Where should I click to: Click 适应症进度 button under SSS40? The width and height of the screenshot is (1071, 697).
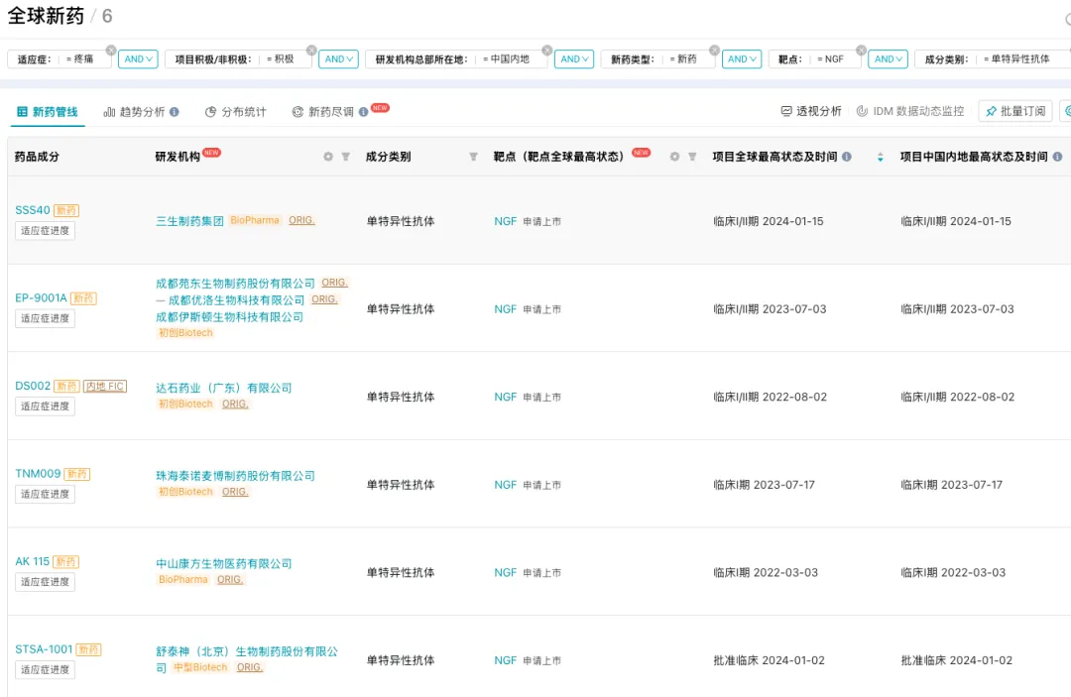[46, 231]
